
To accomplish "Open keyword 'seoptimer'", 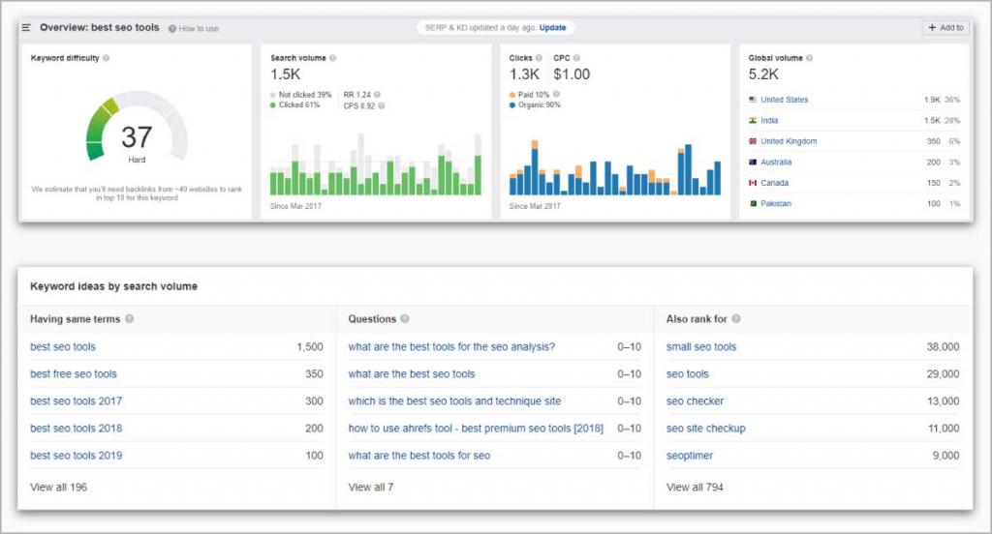I will click(690, 456).
